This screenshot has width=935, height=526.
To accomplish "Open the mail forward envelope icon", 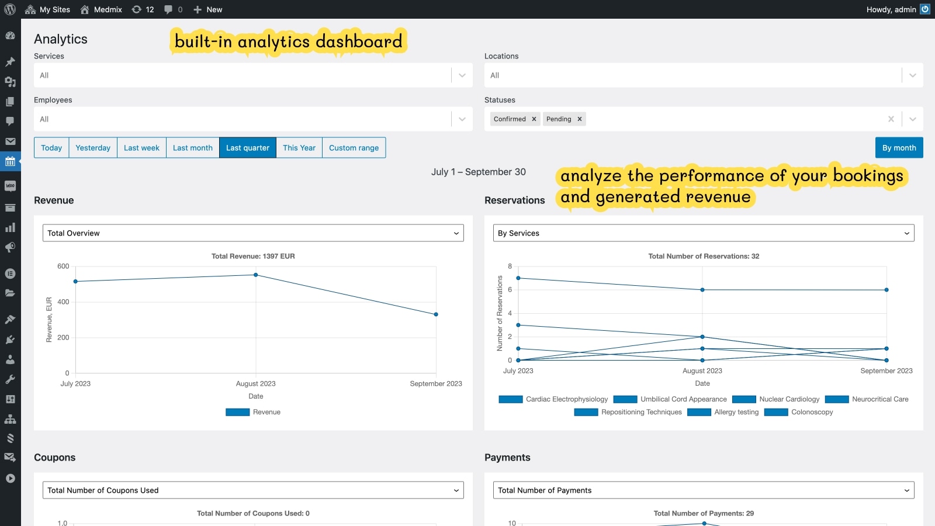I will pyautogui.click(x=10, y=458).
